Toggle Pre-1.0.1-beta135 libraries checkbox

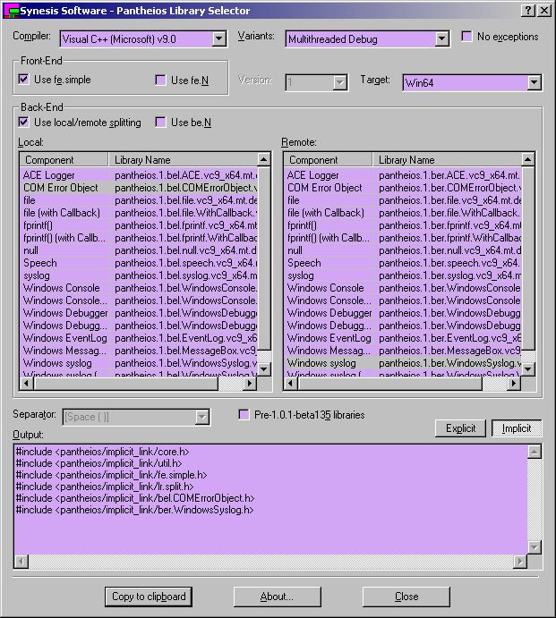point(244,415)
